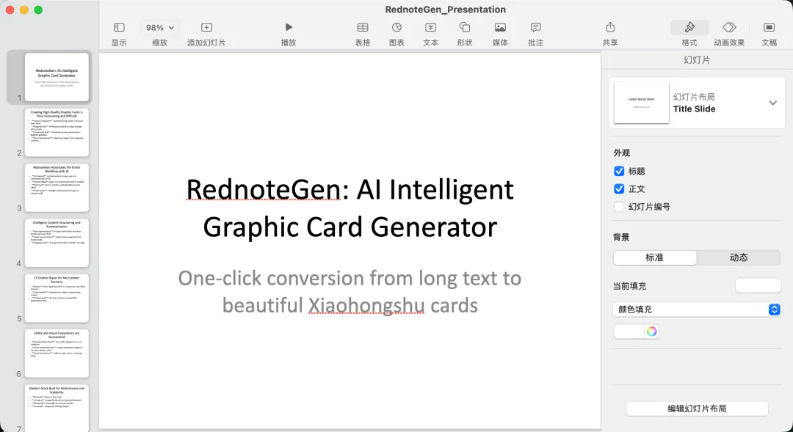Select slide 5 thumbnail
793x432 pixels.
[x=57, y=298]
